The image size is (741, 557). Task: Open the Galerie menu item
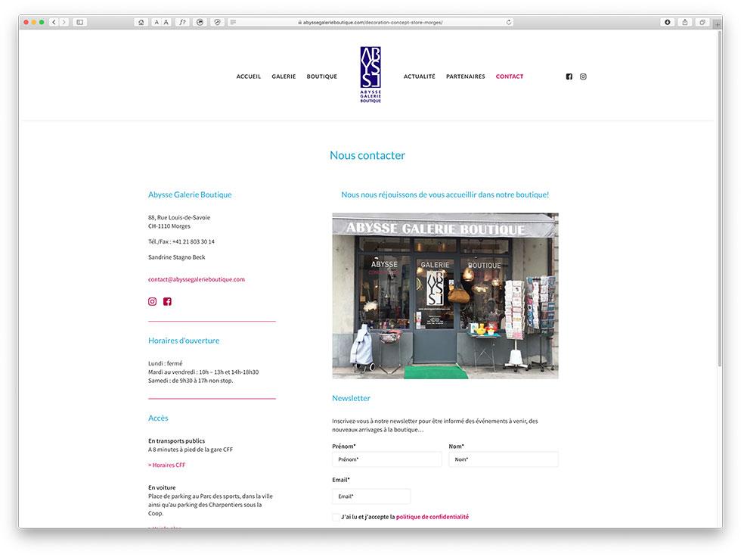point(284,76)
